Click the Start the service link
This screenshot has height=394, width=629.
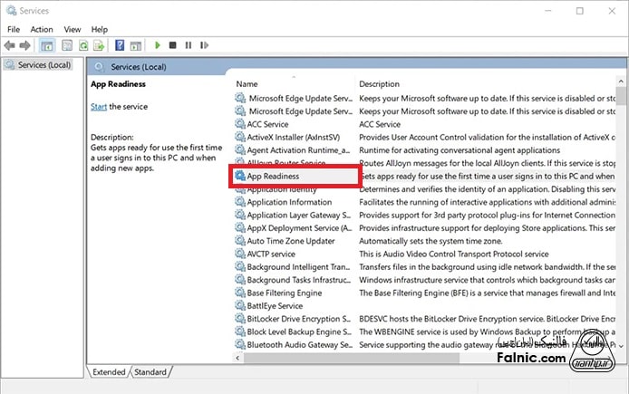[x=99, y=107]
